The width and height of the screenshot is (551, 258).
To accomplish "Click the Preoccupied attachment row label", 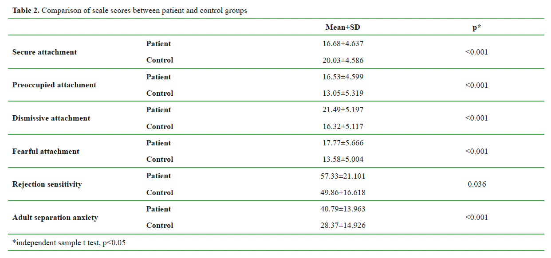I will 54,85.
